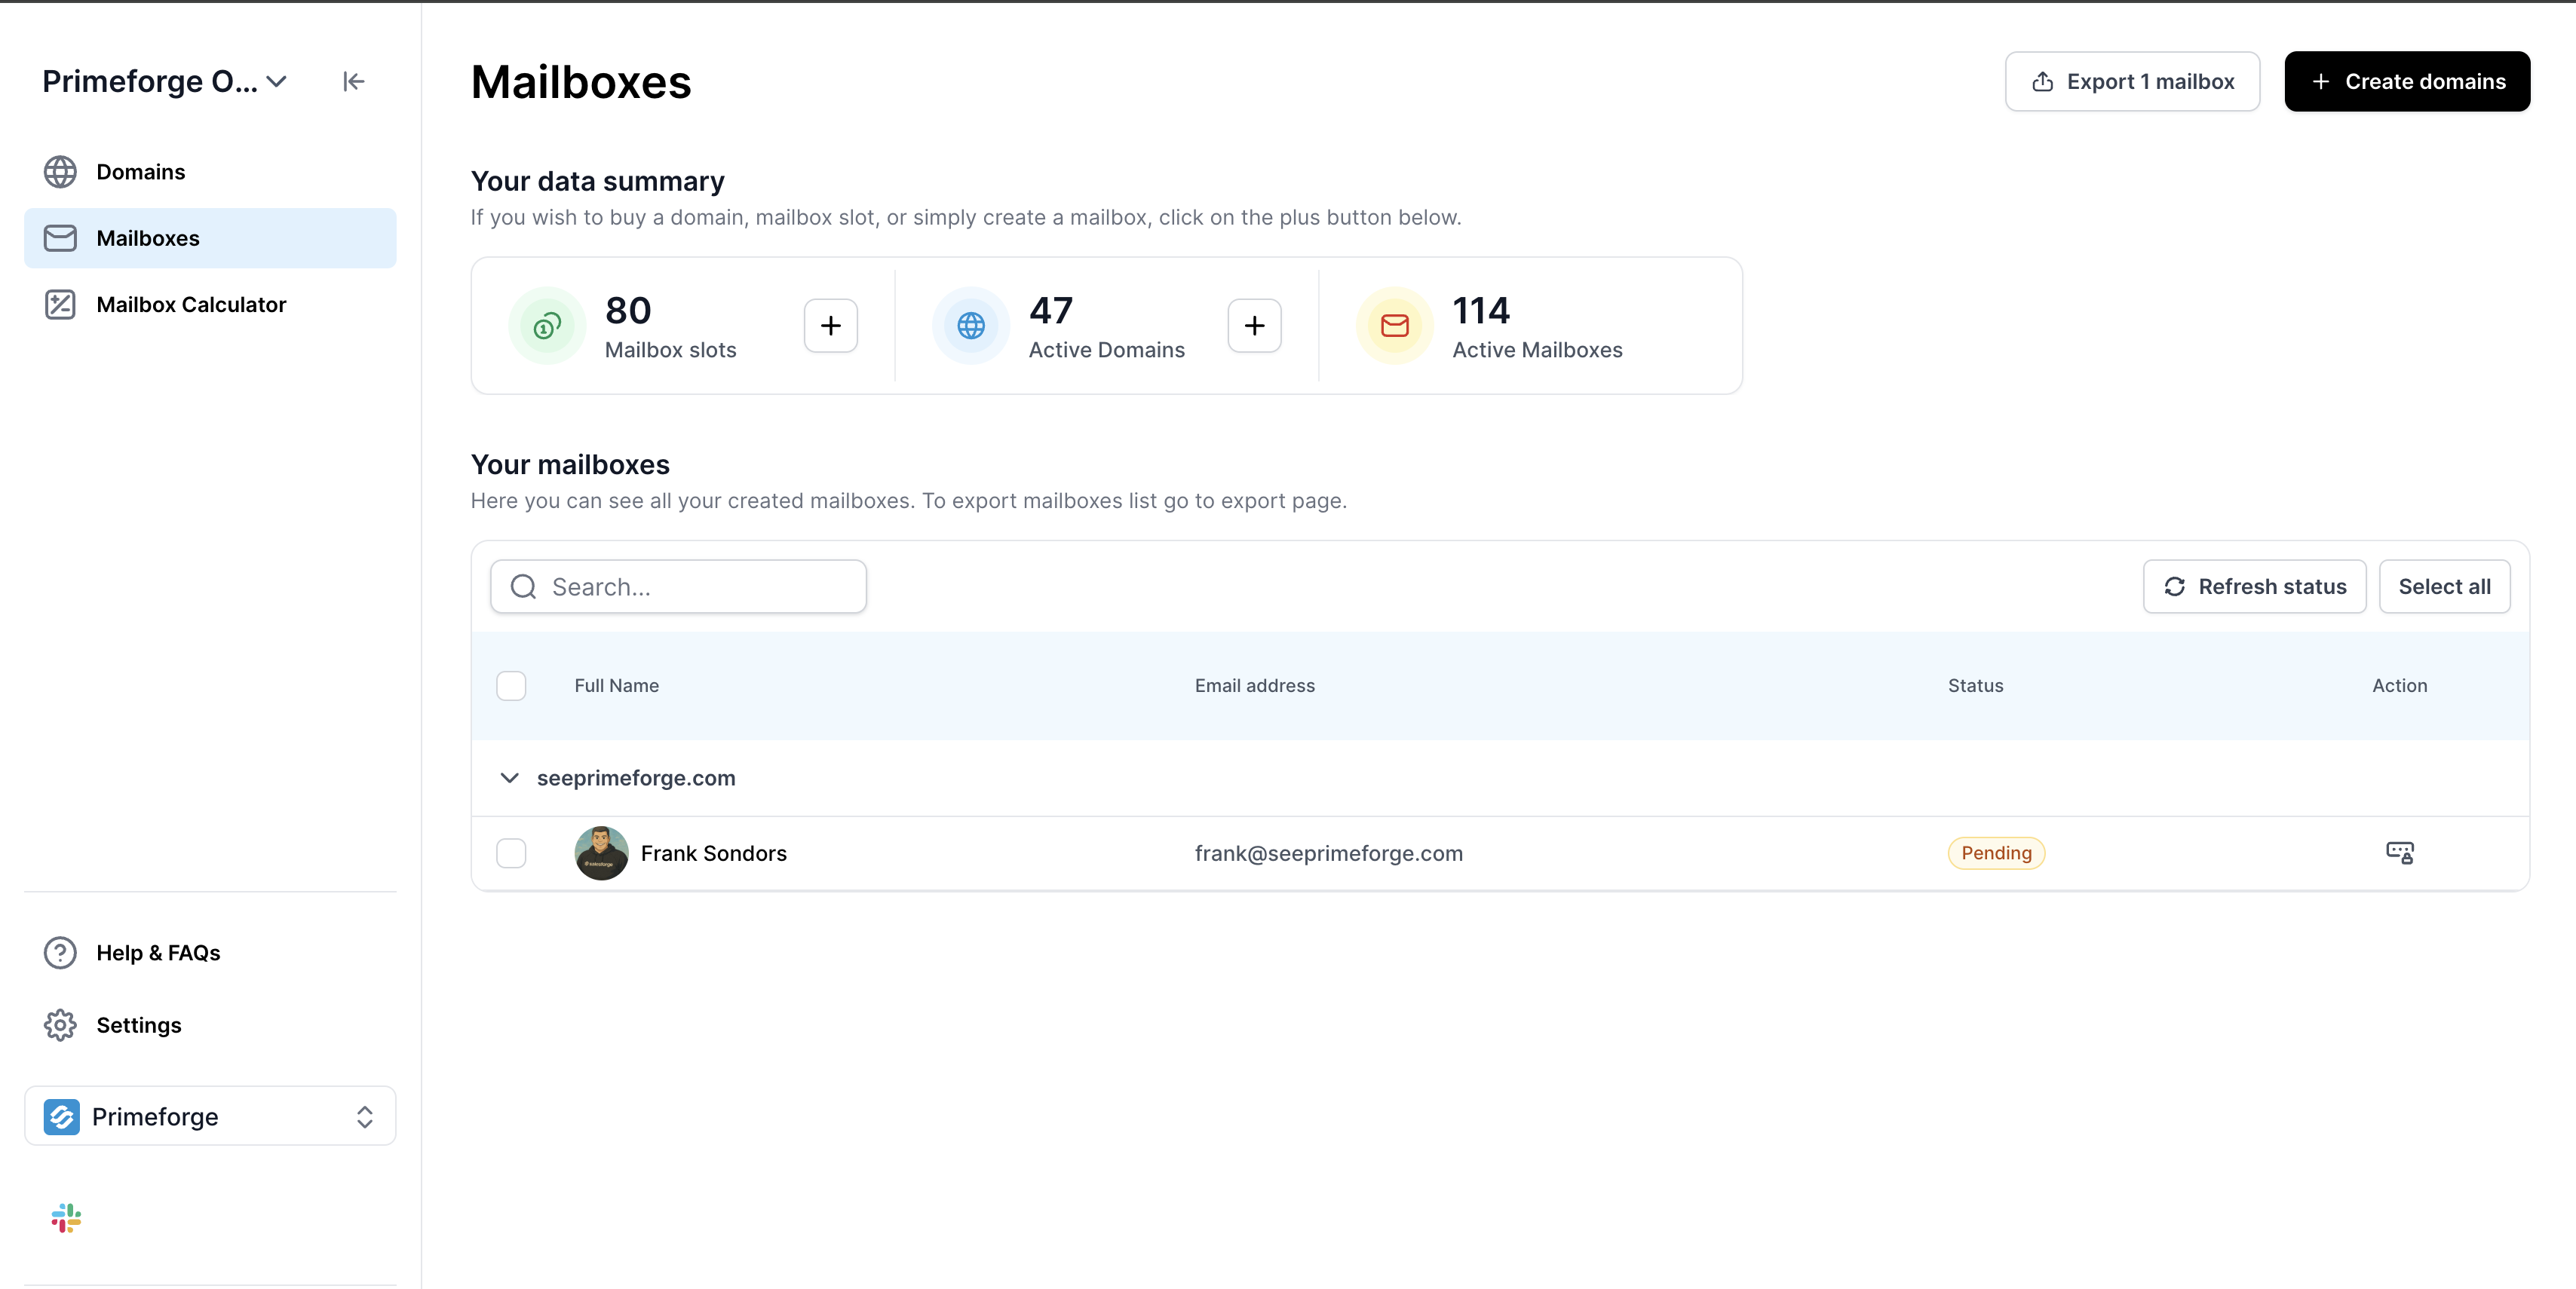This screenshot has width=2576, height=1289.
Task: Click the 80 Mailbox slots count
Action: (x=628, y=311)
